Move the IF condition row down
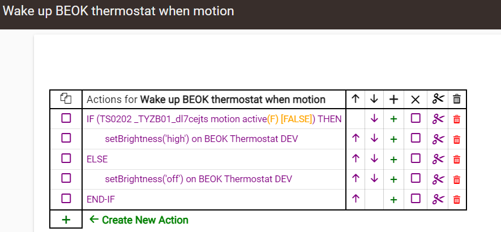The width and height of the screenshot is (501, 232). [374, 119]
